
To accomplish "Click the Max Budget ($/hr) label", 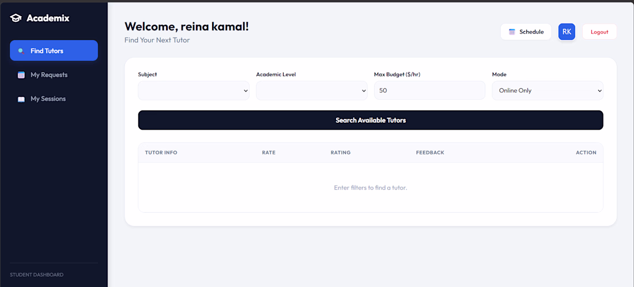I will (396, 74).
